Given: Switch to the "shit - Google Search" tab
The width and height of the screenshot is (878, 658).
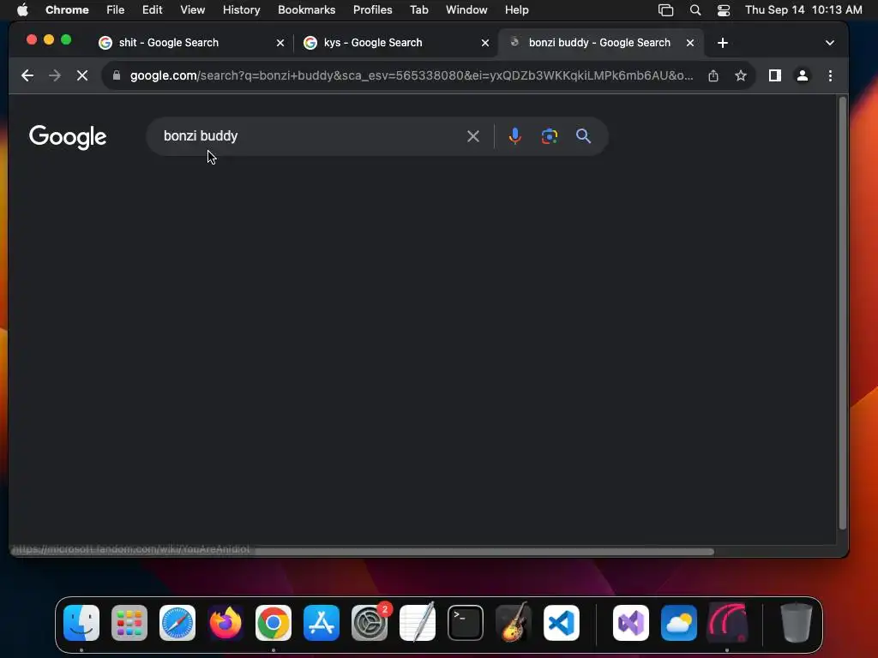Looking at the screenshot, I should click(x=189, y=43).
